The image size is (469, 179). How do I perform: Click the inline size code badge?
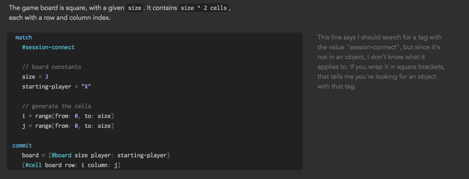coord(135,8)
